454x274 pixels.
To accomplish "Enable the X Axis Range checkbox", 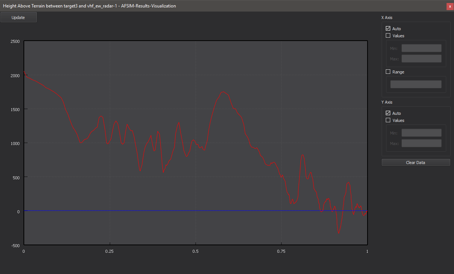I will [388, 72].
